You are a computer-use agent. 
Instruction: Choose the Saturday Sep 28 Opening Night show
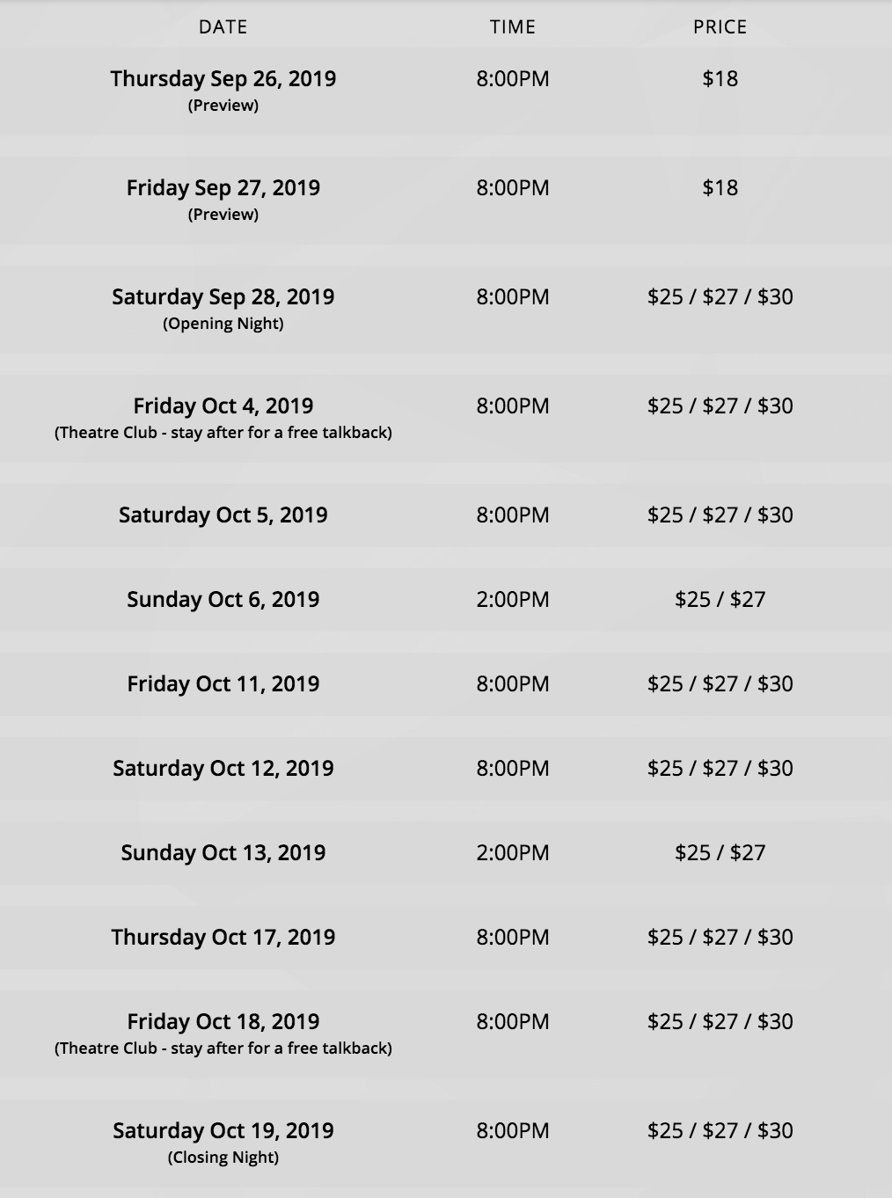click(x=223, y=296)
